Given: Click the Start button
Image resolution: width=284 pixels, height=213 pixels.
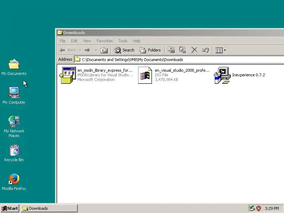Looking at the screenshot, I should [x=10, y=208].
